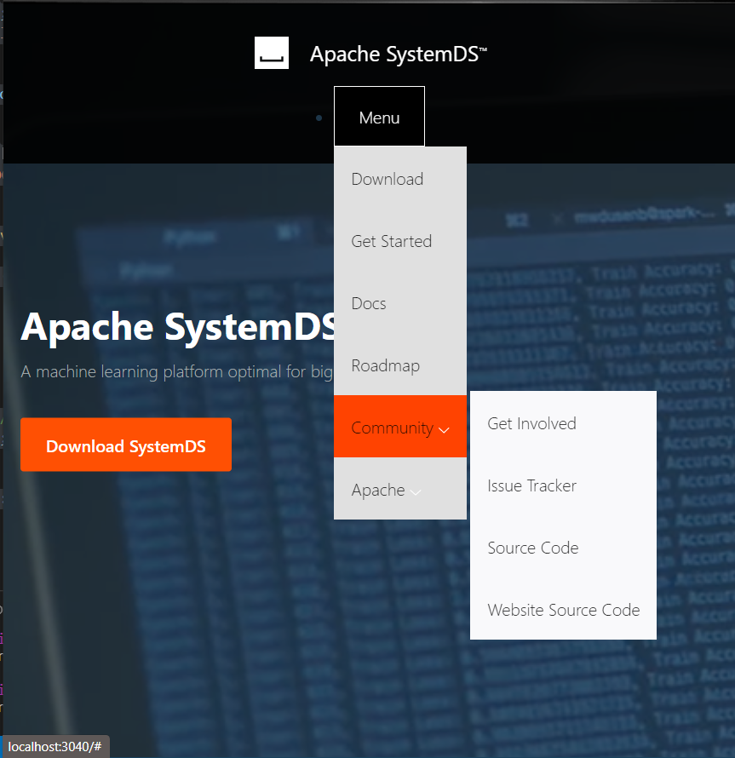
Task: Select Source Code submenu item
Action: [563, 548]
